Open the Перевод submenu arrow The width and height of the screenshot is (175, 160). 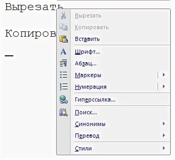pos(164,135)
